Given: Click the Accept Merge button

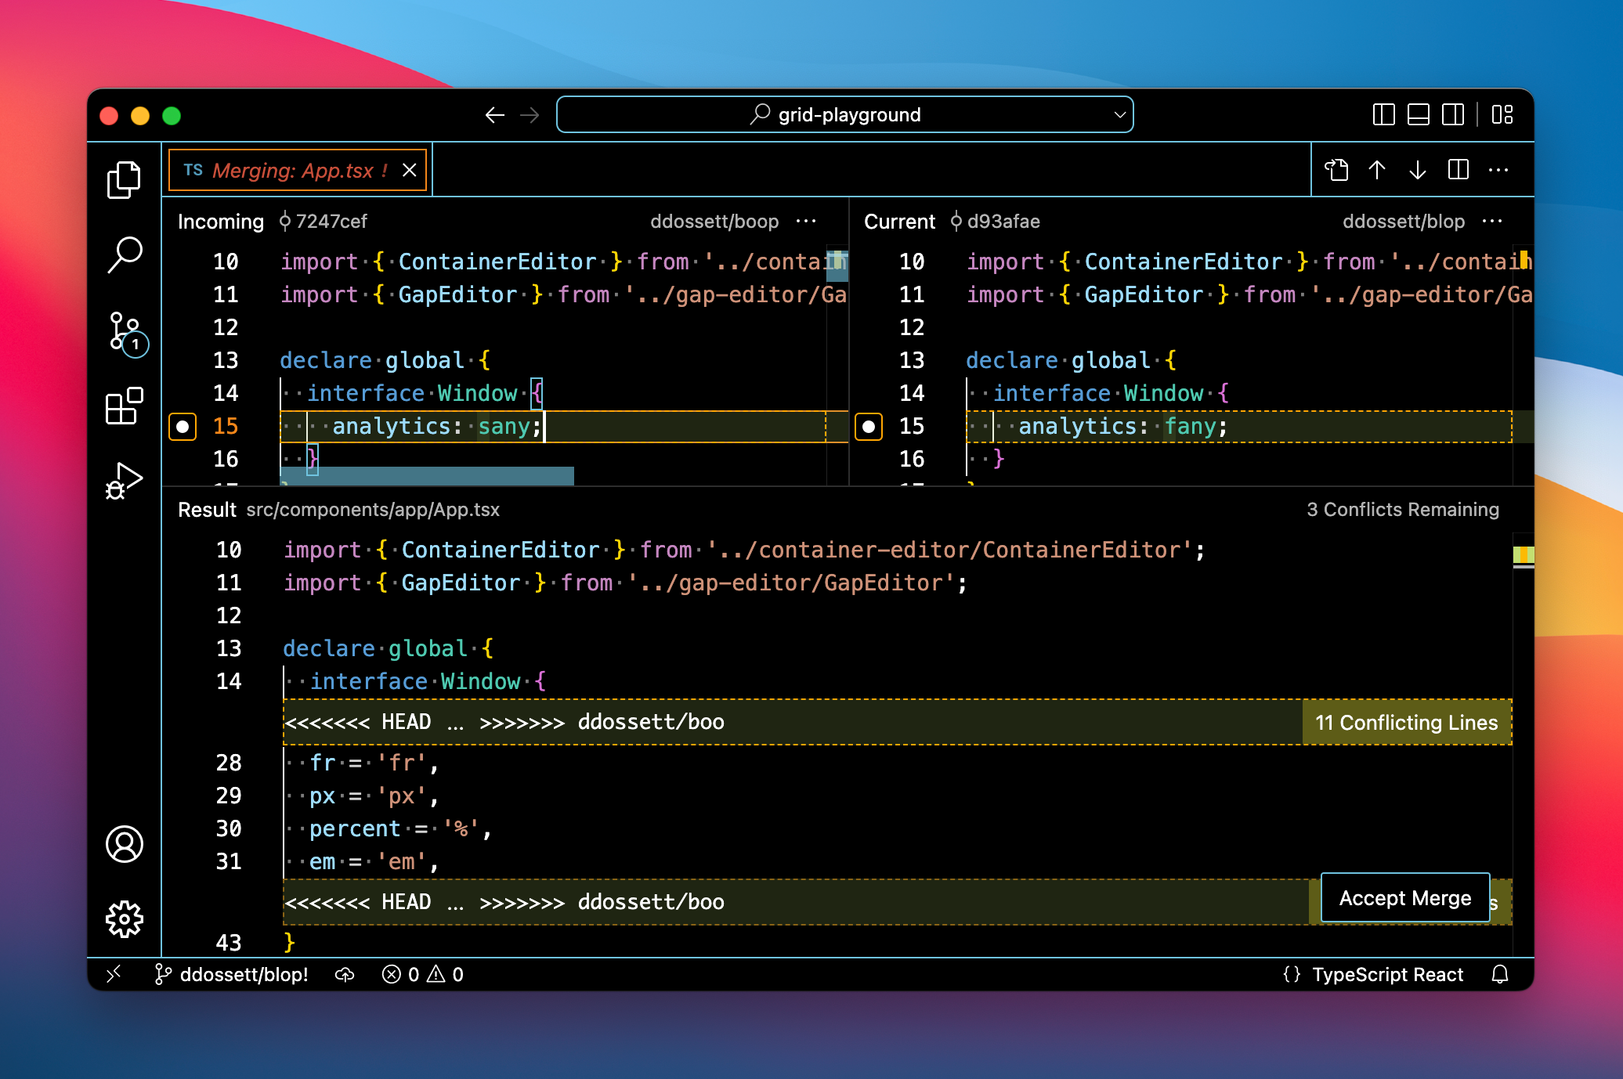Looking at the screenshot, I should click(x=1404, y=898).
